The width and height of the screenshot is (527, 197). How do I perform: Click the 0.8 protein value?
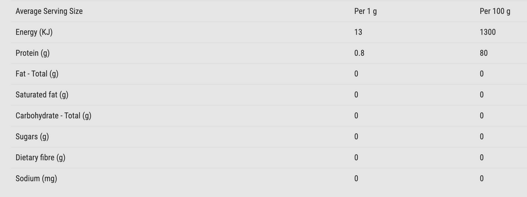click(x=359, y=53)
